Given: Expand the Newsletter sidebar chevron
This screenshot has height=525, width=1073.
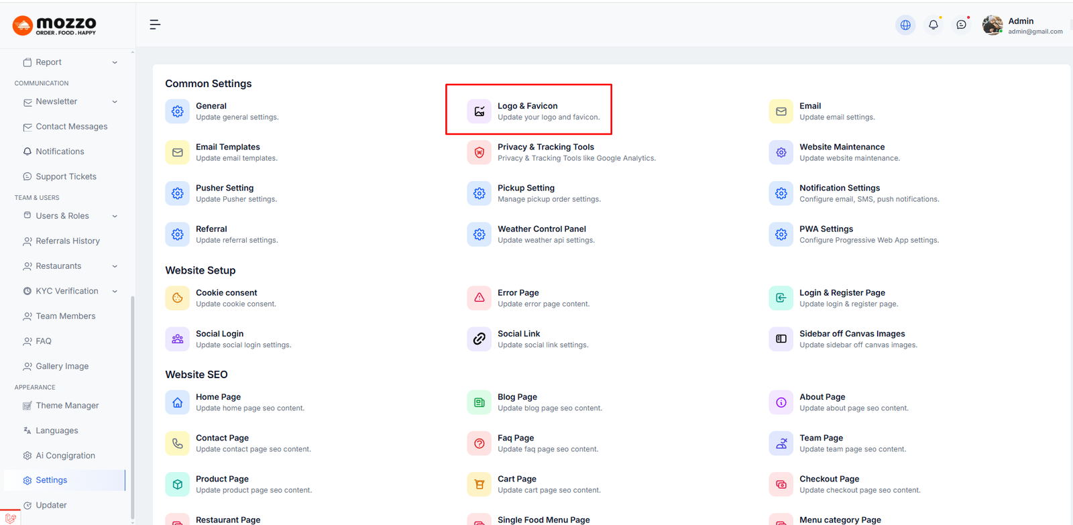Looking at the screenshot, I should click(115, 102).
